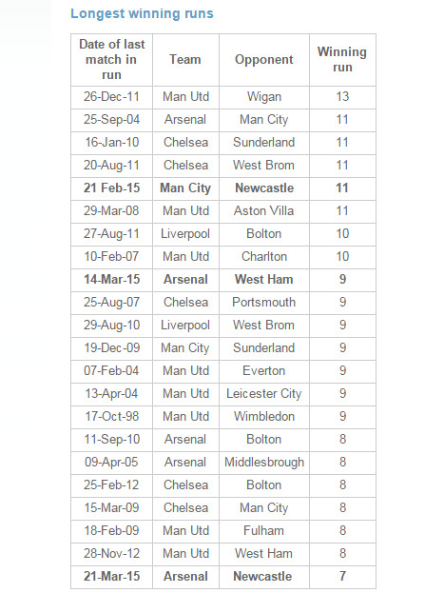Click the bold Man City team cell
Image resolution: width=444 pixels, height=593 pixels.
click(x=185, y=188)
